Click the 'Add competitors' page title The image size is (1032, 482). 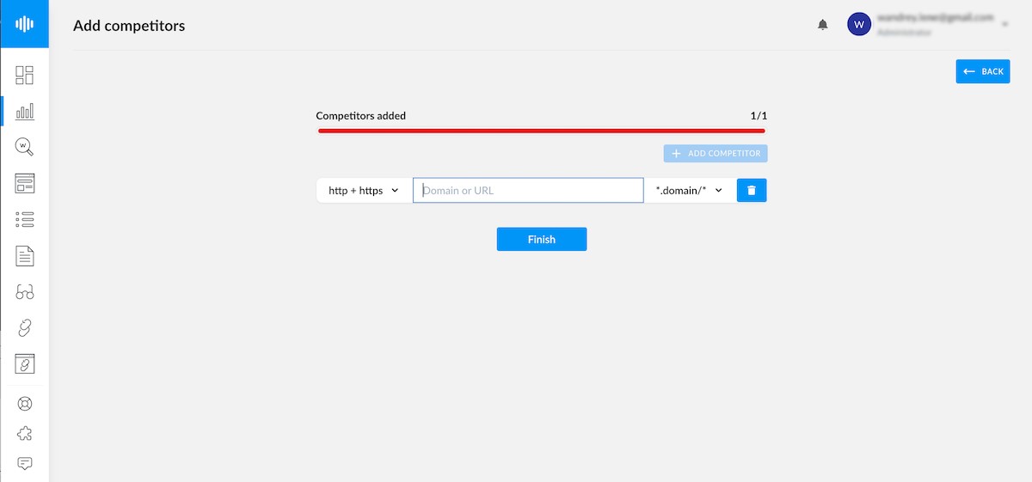click(129, 26)
